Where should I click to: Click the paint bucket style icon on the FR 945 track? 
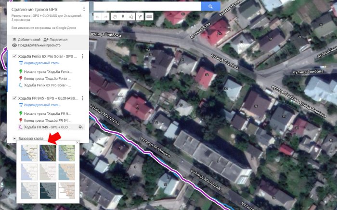tap(80, 127)
